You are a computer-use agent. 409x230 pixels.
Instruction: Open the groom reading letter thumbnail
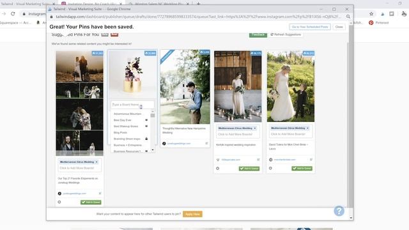coord(185,87)
